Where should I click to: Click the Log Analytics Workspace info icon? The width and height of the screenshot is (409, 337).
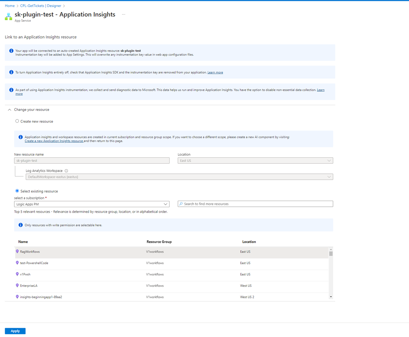tap(66, 171)
